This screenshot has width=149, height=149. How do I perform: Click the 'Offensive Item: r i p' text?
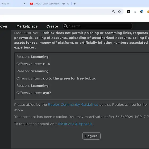click(x=33, y=64)
